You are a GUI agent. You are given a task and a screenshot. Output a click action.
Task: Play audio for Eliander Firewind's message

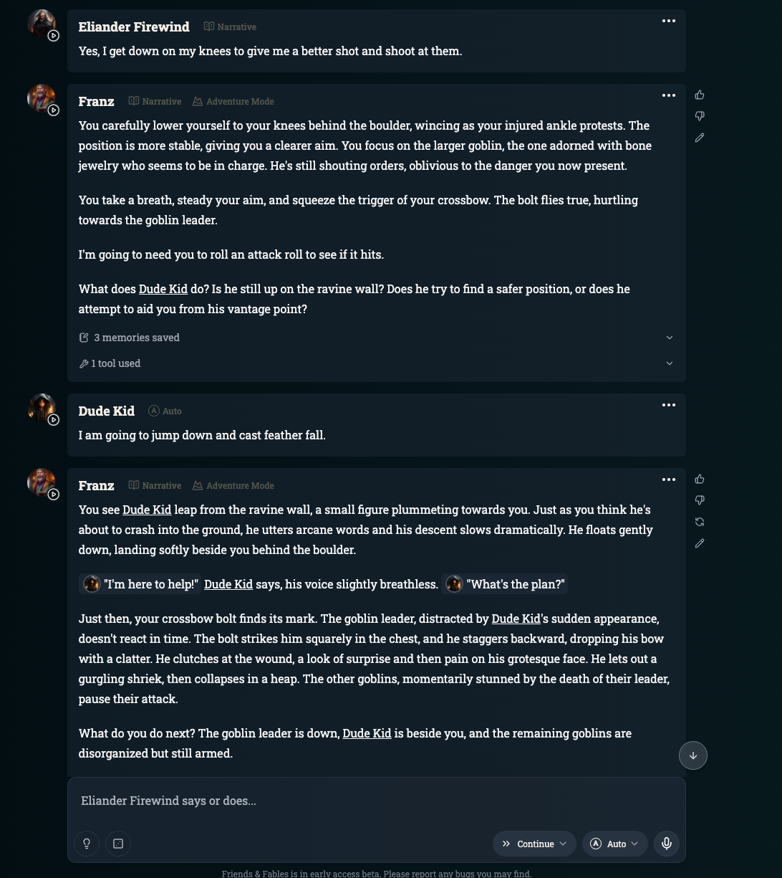(x=54, y=36)
